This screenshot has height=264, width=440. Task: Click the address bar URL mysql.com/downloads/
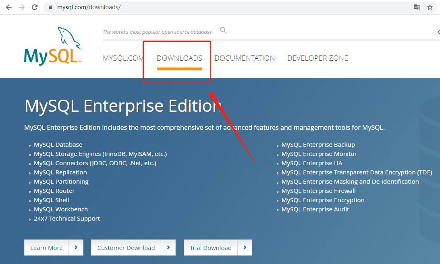point(89,7)
